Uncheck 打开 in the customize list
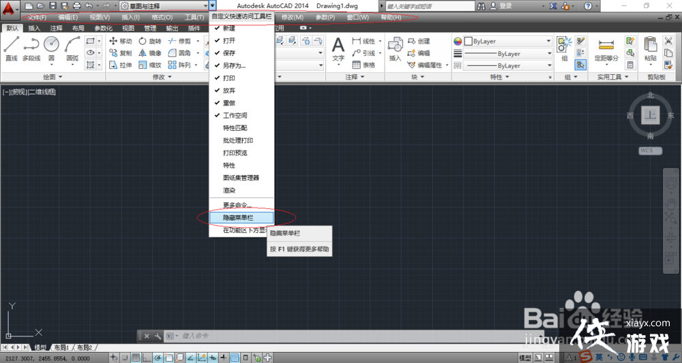The height and width of the screenshot is (363, 682). (x=242, y=40)
